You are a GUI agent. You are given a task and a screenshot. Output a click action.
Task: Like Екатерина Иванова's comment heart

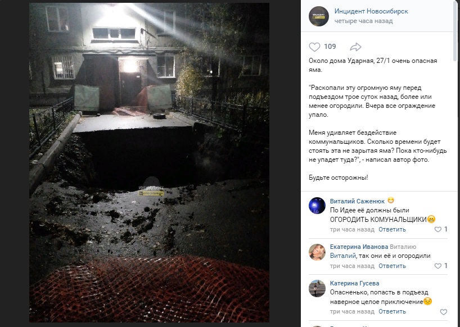click(438, 266)
